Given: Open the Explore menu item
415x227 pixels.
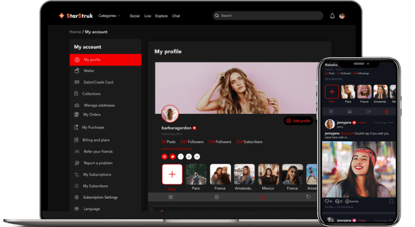Looking at the screenshot, I should (161, 16).
